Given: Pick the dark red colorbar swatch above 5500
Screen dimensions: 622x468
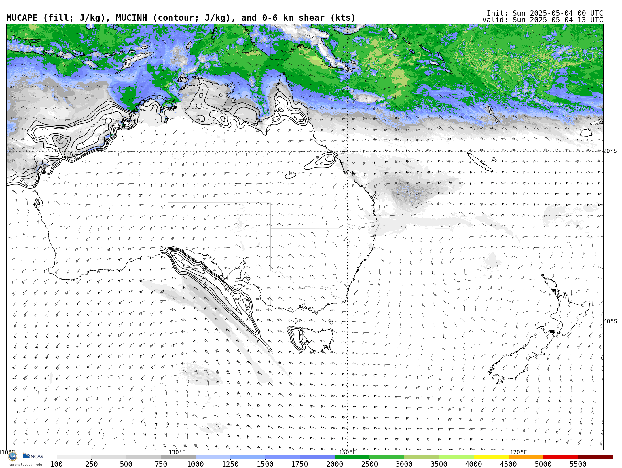Looking at the screenshot, I should pyautogui.click(x=595, y=457).
